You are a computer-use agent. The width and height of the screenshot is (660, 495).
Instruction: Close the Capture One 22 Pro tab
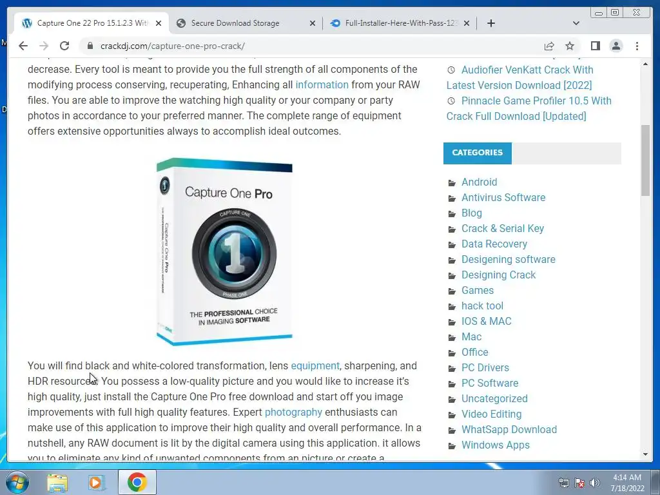tap(159, 23)
